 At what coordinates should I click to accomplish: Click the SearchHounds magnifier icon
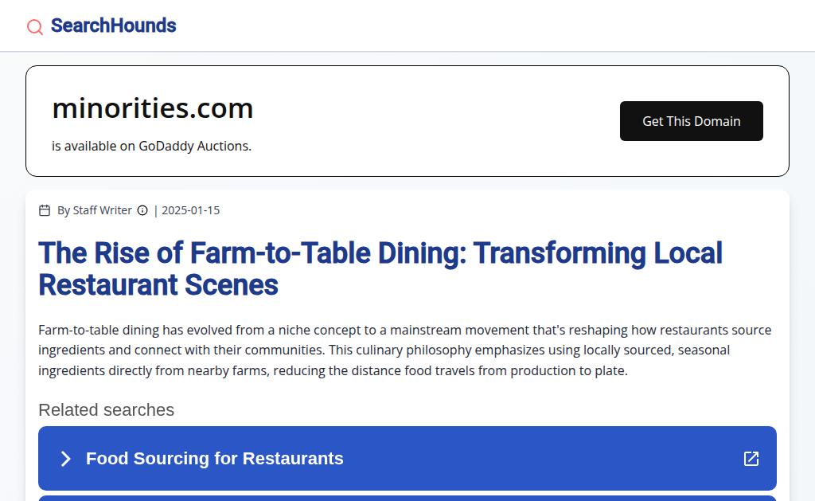click(x=35, y=27)
